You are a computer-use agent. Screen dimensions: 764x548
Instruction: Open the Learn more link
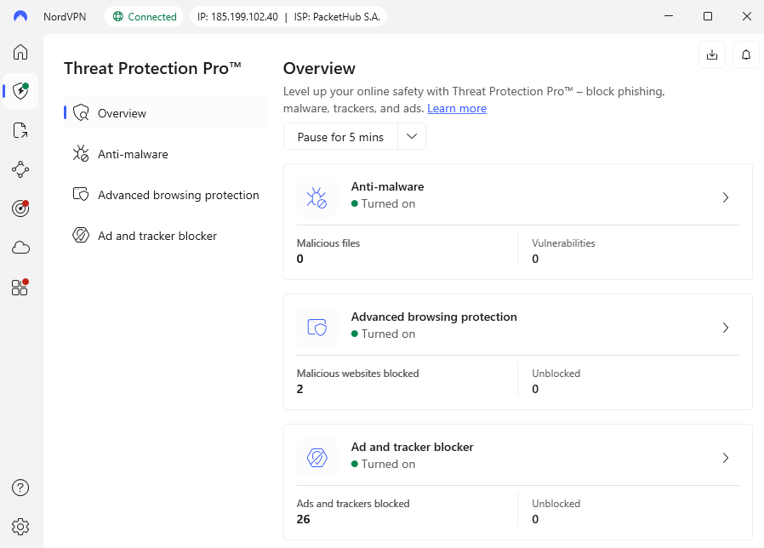(x=457, y=108)
